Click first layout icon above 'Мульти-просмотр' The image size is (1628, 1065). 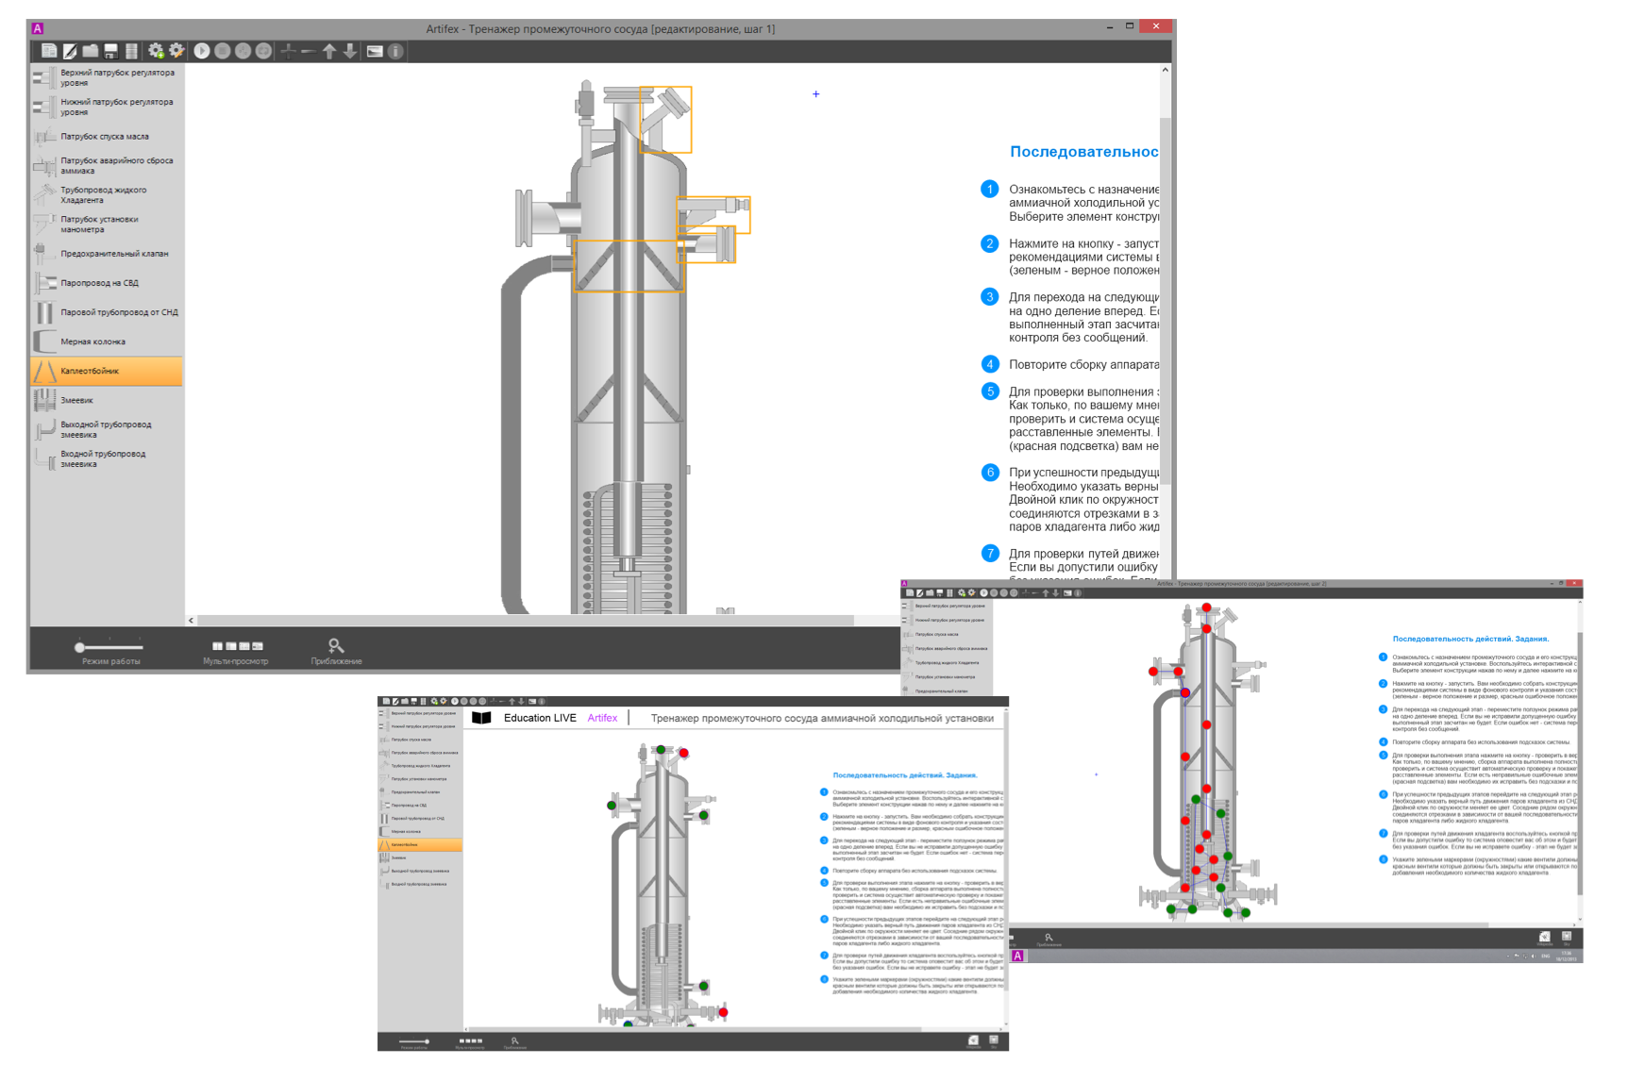pyautogui.click(x=217, y=646)
